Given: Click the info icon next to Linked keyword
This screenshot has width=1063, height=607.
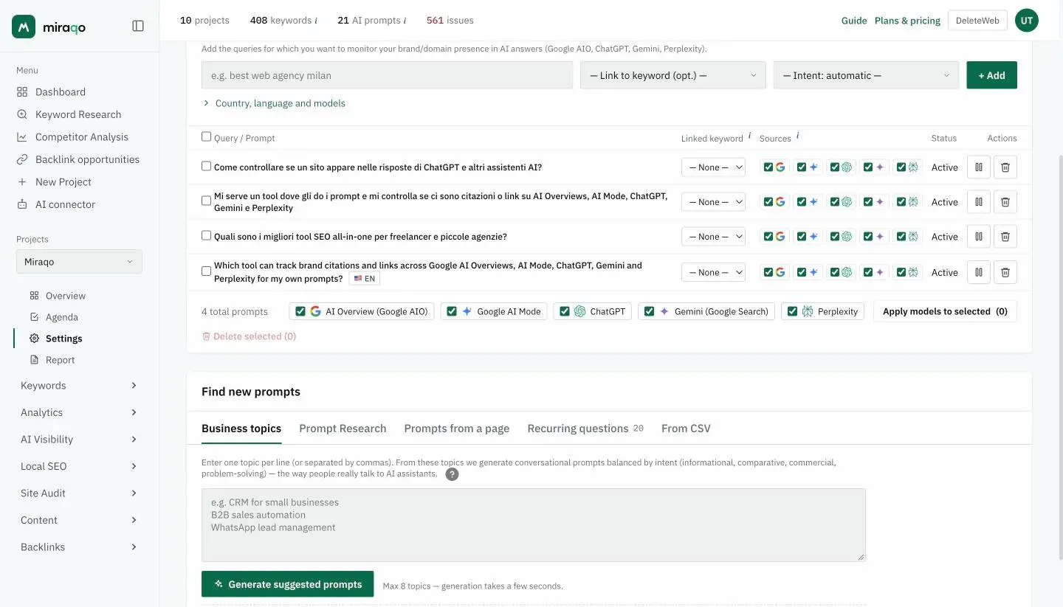Looking at the screenshot, I should click(x=750, y=136).
